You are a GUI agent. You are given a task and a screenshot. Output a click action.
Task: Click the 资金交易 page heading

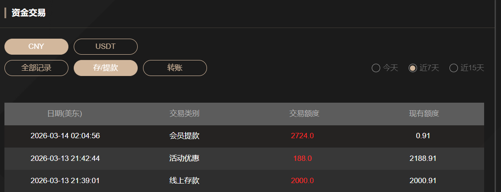(x=28, y=13)
